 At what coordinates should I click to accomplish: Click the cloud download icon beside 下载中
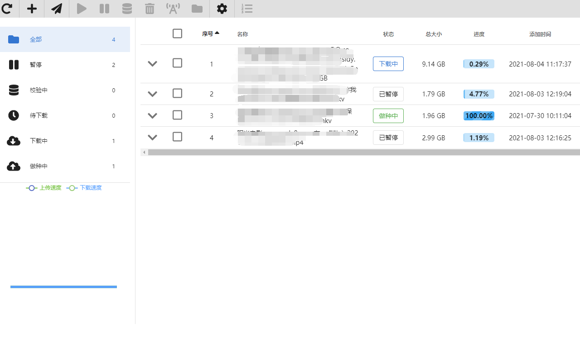pyautogui.click(x=14, y=141)
